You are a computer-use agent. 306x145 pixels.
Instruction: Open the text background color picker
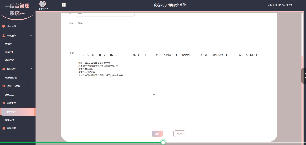(206, 55)
